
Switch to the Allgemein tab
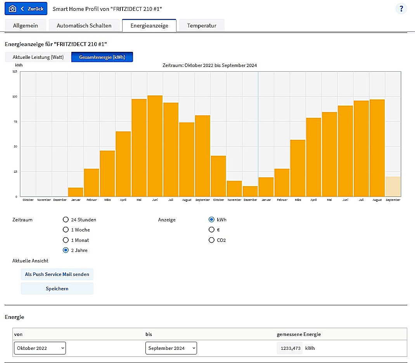(26, 26)
